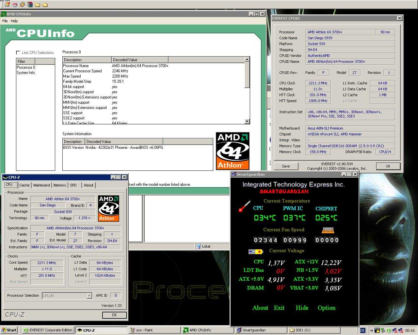Image resolution: width=418 pixels, height=335 pixels.
Task: Click the AMD CPUInfo title bar icon
Action: coord(4,14)
